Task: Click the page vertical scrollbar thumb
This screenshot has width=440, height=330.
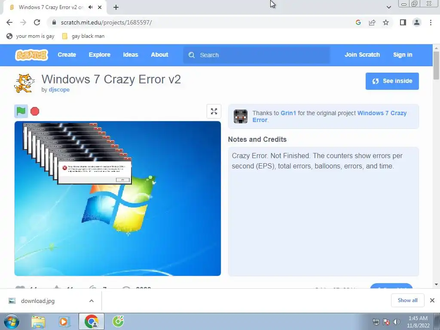Action: tap(437, 65)
